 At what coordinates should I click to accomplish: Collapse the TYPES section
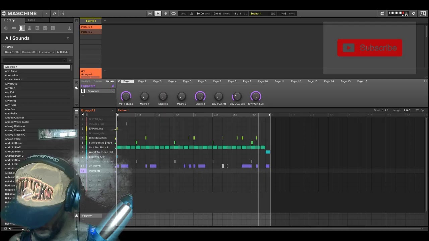[3, 47]
